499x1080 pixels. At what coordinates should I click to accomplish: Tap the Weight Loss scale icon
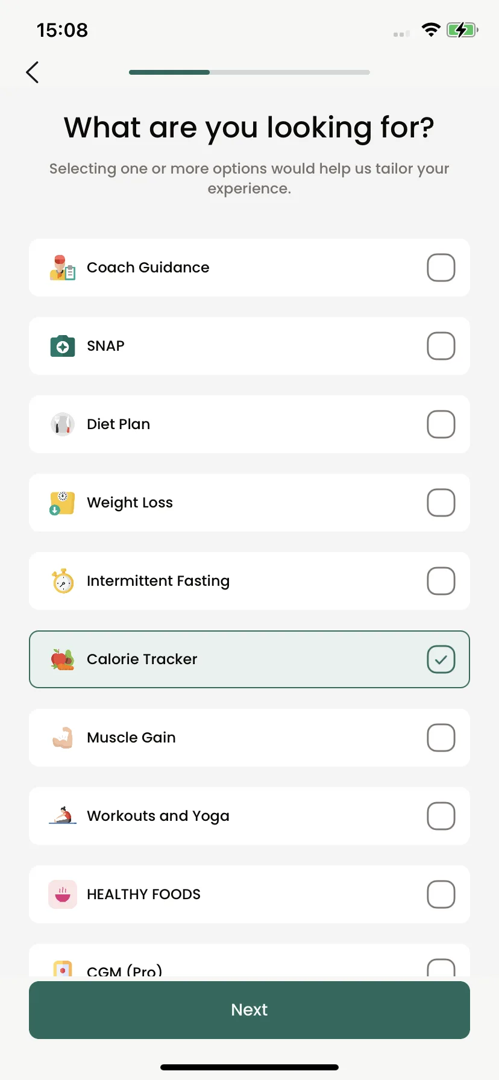(x=62, y=503)
